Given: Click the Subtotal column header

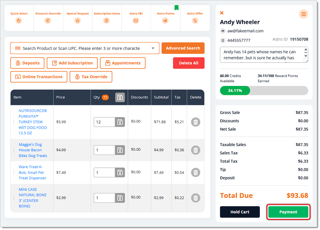Looking at the screenshot, I should (x=161, y=97).
